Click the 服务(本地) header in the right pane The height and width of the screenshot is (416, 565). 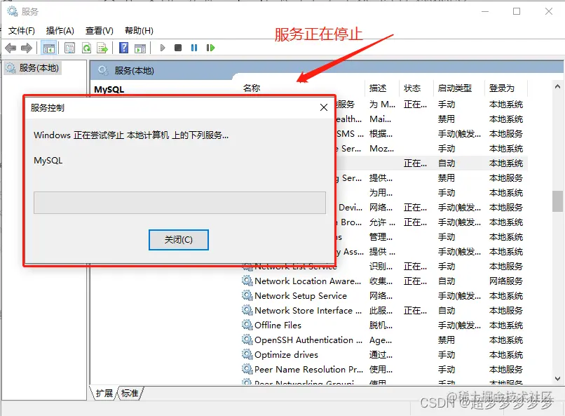134,71
